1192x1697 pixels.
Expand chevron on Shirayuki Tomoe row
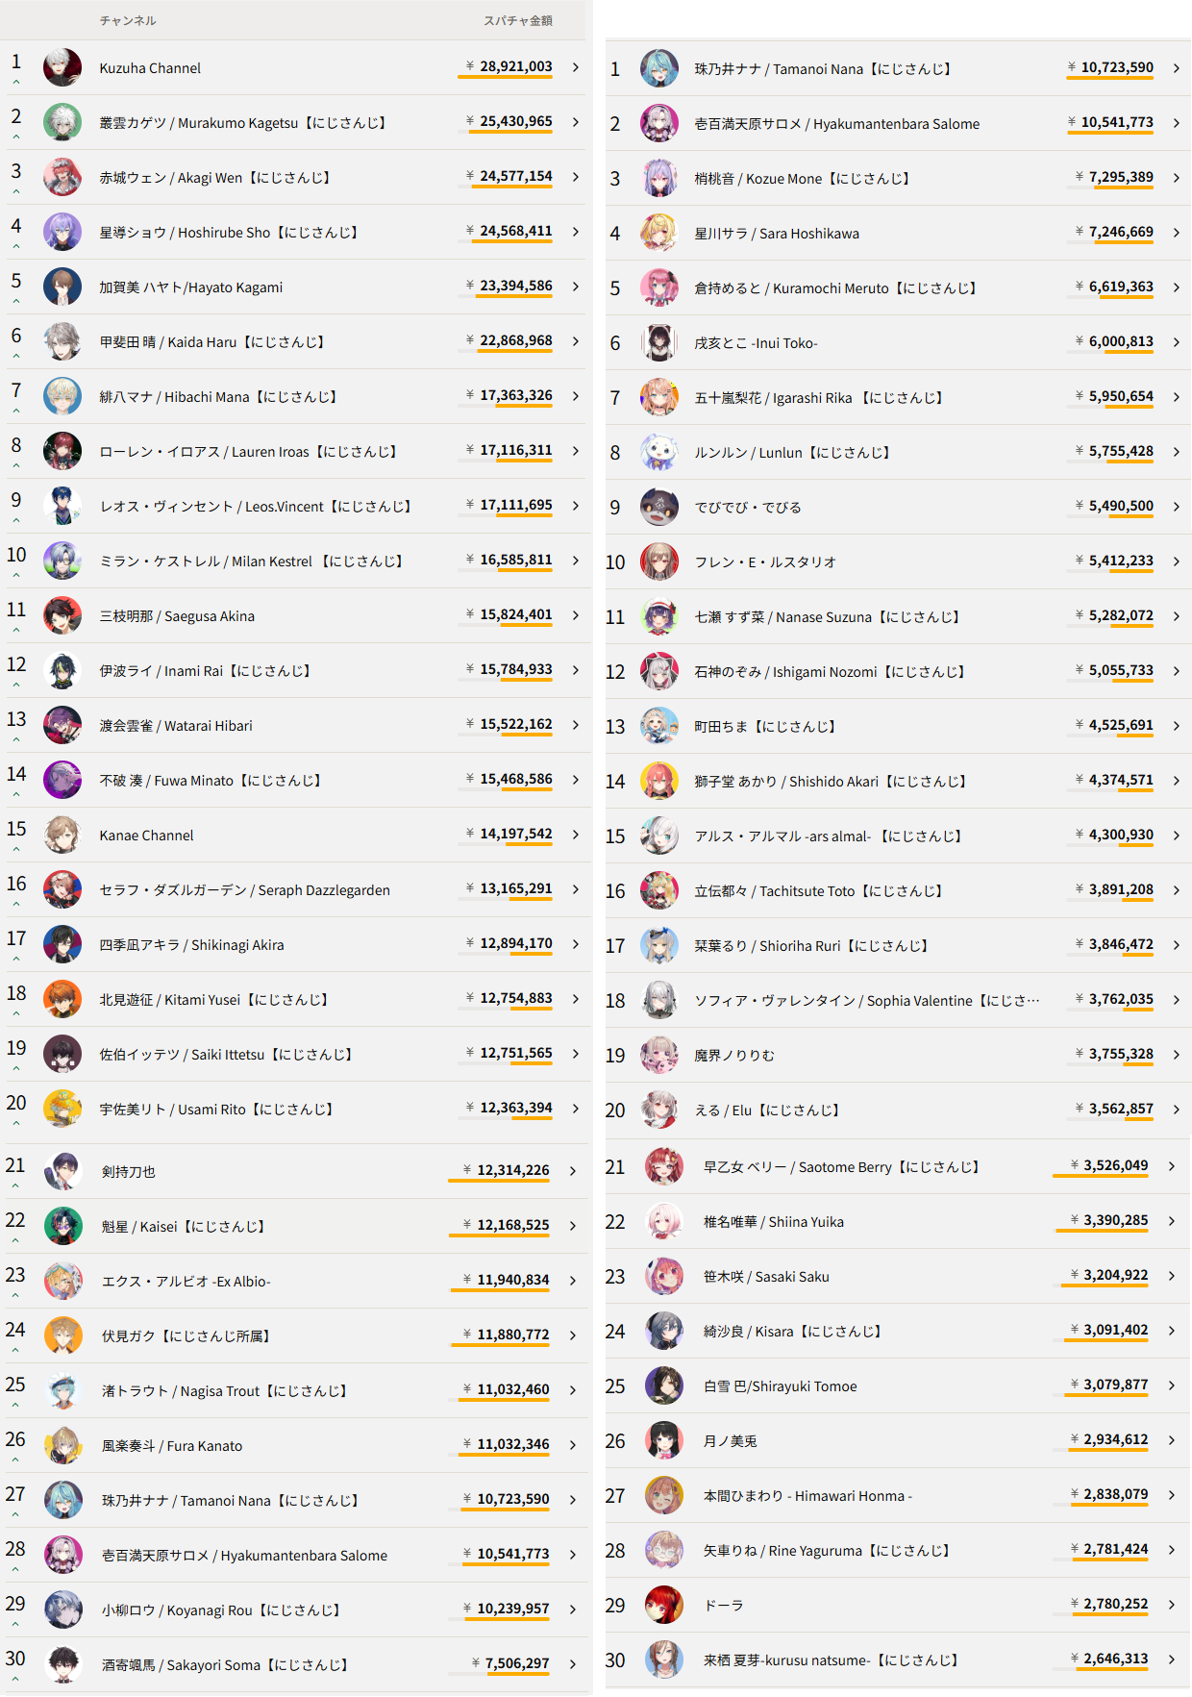point(1171,1385)
